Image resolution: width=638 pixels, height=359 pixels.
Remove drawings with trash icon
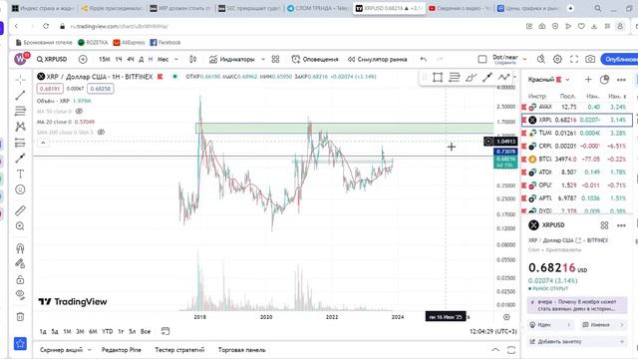tap(20, 317)
